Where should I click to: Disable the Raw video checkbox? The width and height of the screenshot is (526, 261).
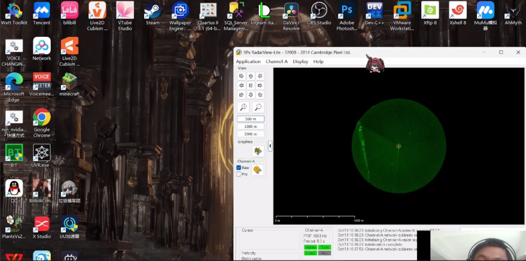click(x=238, y=168)
